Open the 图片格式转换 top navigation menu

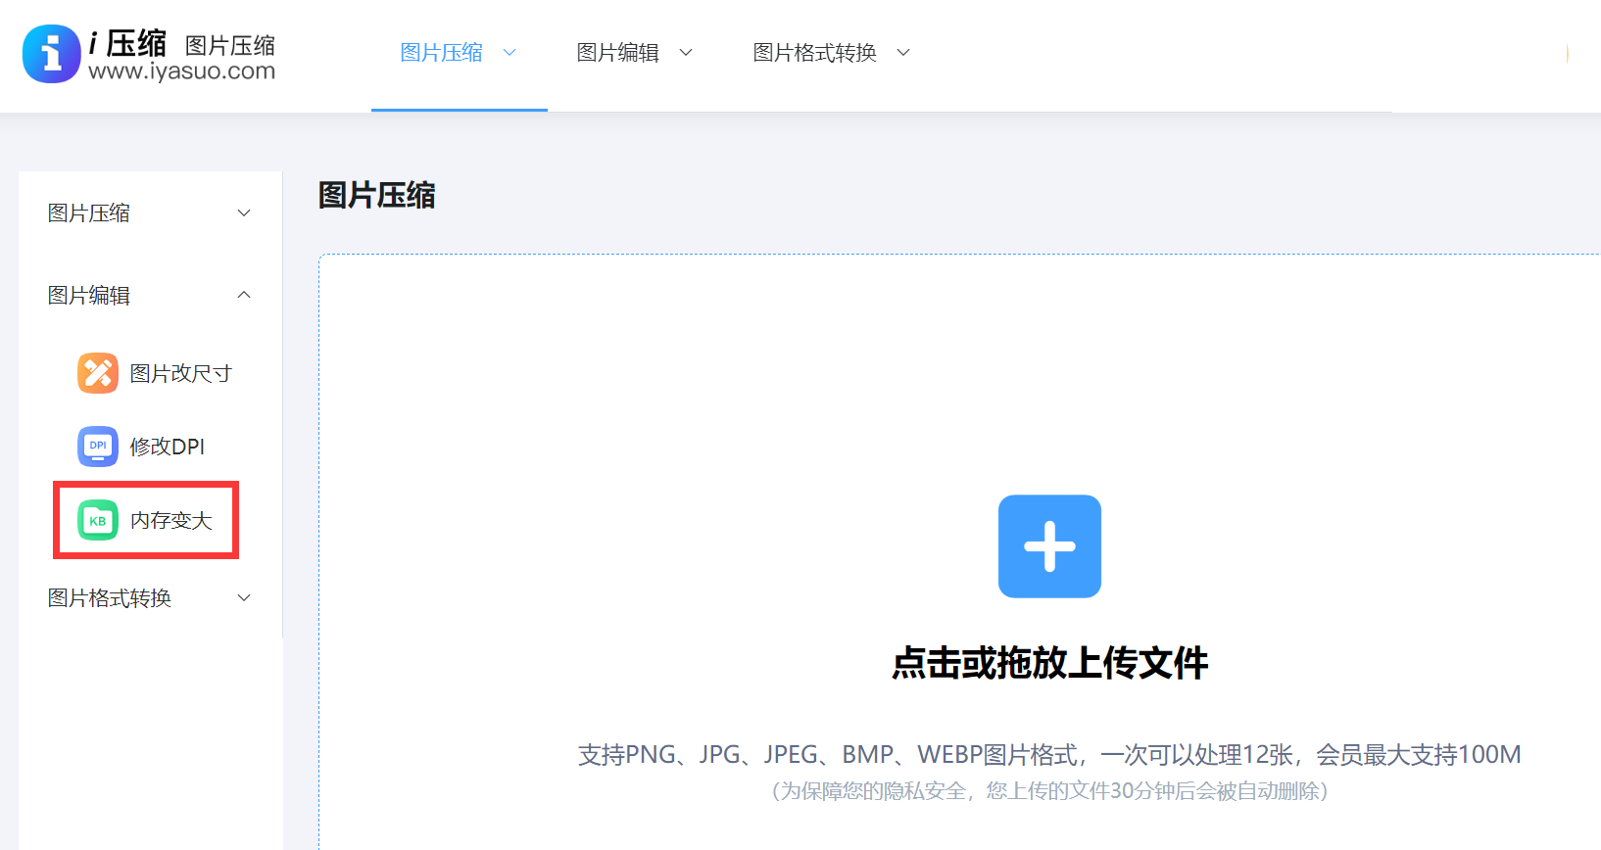[x=814, y=53]
